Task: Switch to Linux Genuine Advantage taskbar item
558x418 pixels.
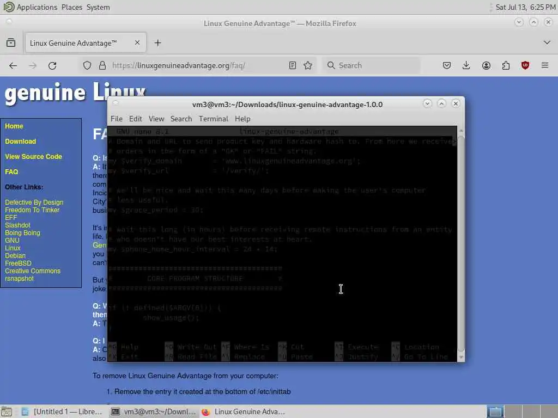Action: [243, 411]
